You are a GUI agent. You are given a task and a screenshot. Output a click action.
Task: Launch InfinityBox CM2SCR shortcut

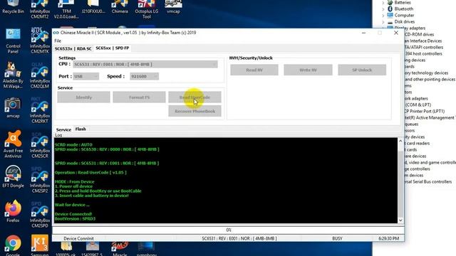point(40,145)
